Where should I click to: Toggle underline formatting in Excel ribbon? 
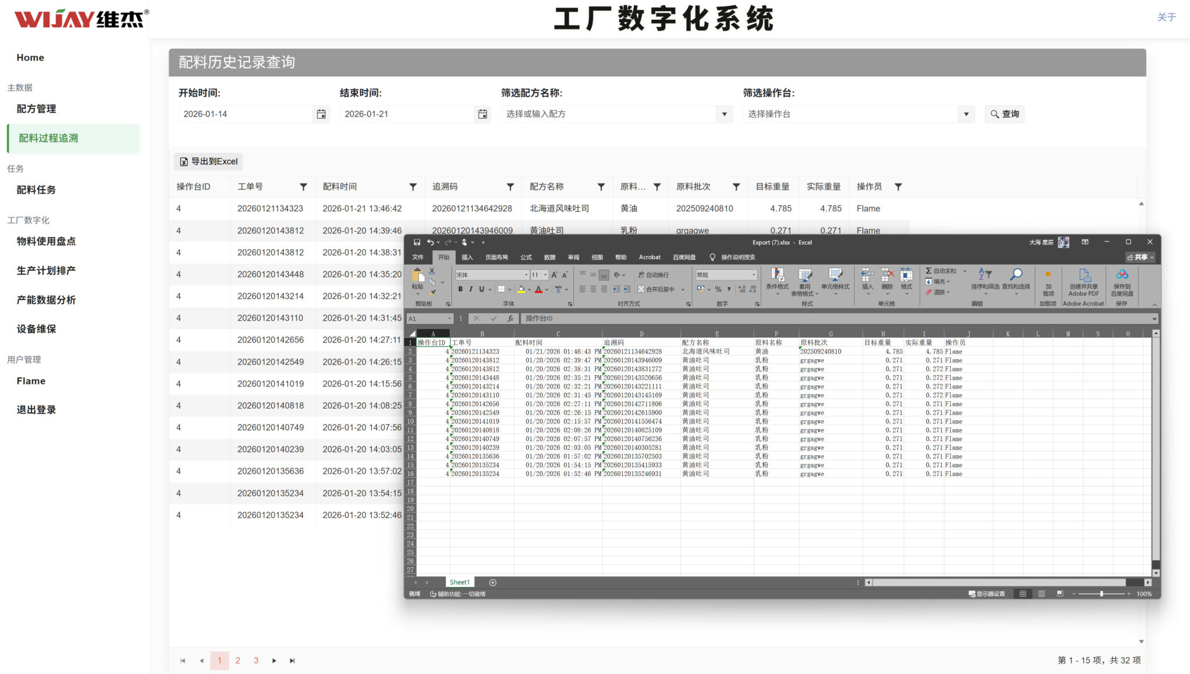pyautogui.click(x=481, y=289)
